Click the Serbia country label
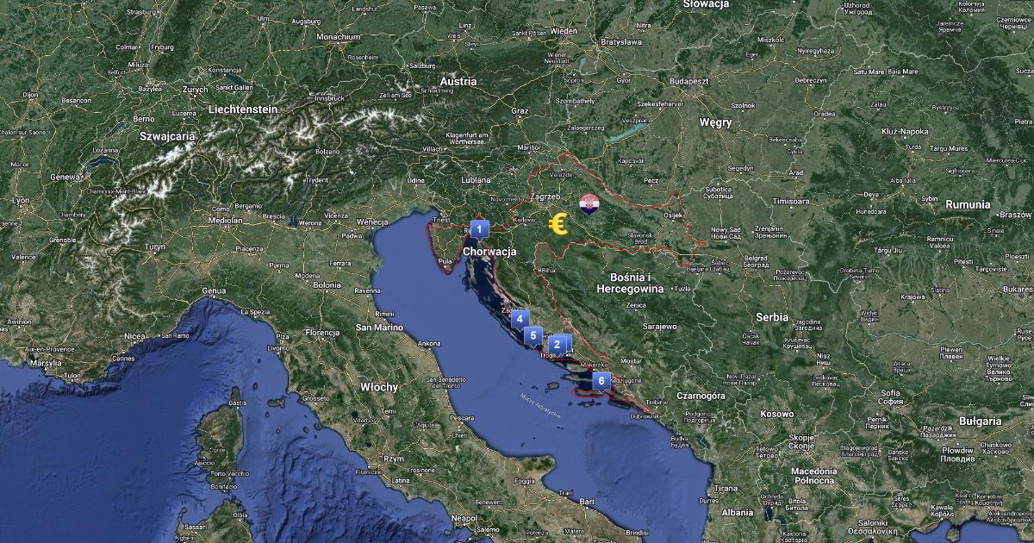This screenshot has width=1034, height=543. pos(771,317)
